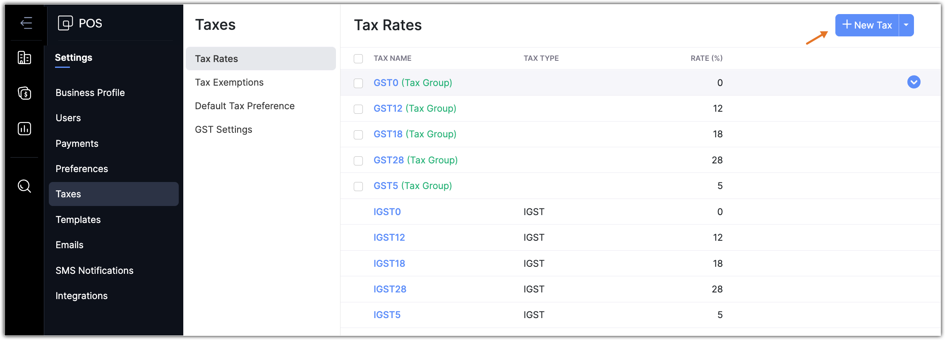The image size is (945, 340).
Task: Check the GST0 (Tax Group) row checkbox
Action: 358,83
